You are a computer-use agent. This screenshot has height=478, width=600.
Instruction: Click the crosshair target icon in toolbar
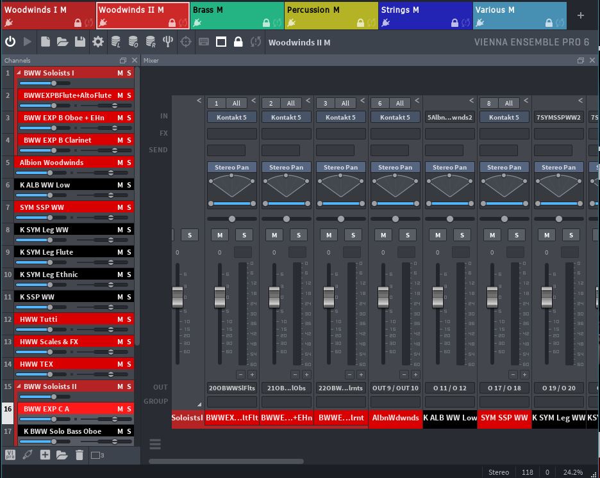click(x=186, y=42)
